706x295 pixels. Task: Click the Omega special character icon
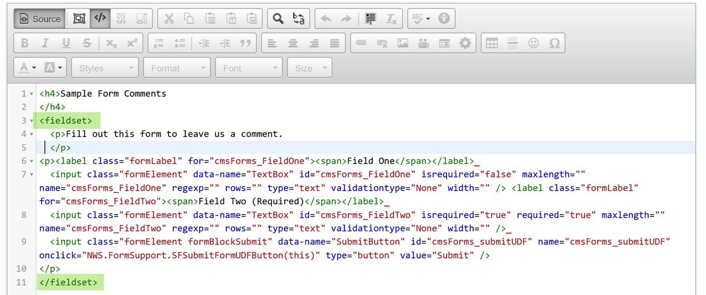click(554, 43)
